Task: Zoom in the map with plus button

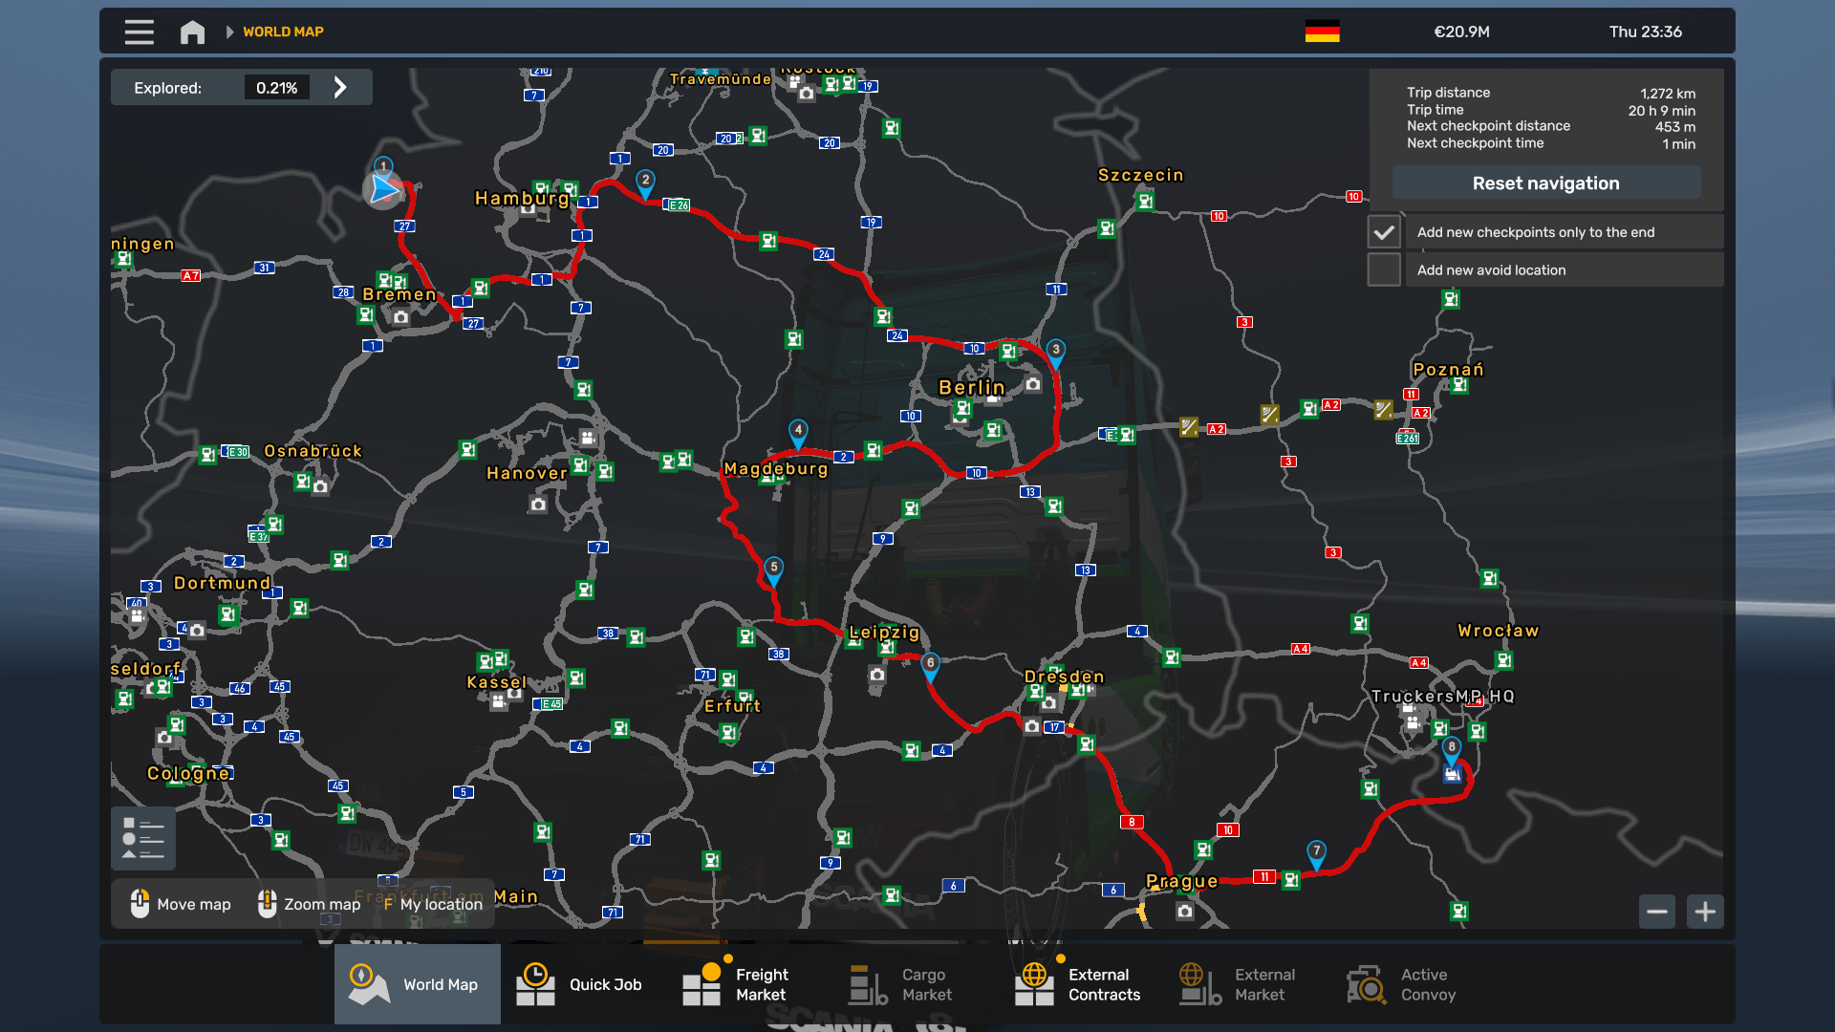Action: tap(1705, 912)
